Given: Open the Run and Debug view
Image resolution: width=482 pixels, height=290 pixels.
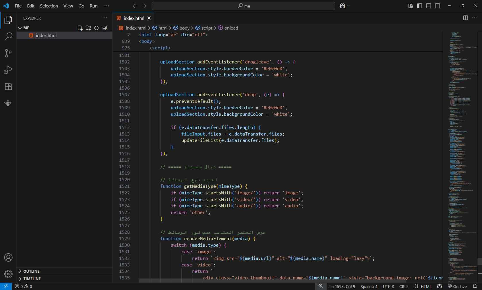Looking at the screenshot, I should [x=8, y=70].
